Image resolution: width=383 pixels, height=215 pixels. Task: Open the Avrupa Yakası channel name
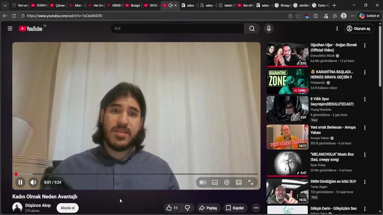pyautogui.click(x=320, y=138)
